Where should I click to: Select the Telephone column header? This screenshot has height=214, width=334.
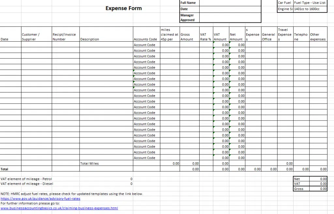[301, 34]
